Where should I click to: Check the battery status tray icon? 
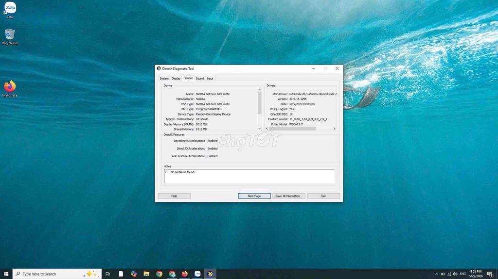pyautogui.click(x=443, y=274)
